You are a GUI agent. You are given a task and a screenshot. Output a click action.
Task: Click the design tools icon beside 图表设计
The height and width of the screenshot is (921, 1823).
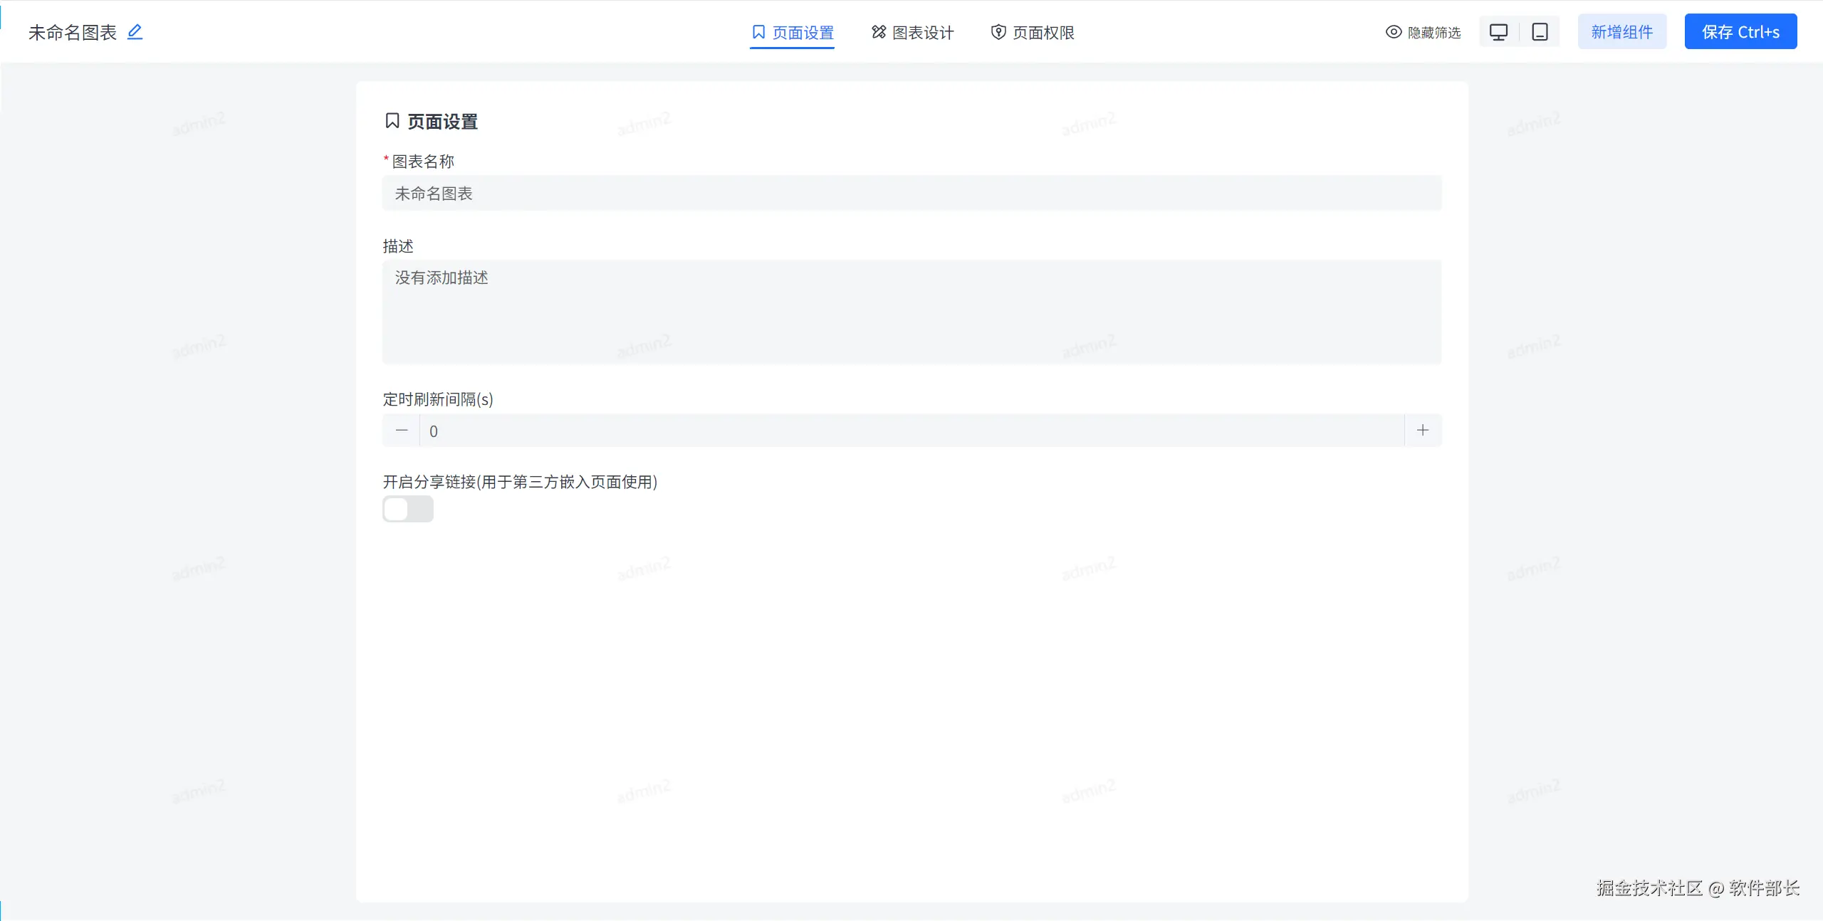point(879,32)
